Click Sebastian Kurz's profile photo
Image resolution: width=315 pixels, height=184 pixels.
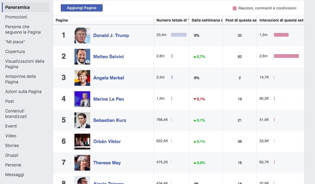[82, 120]
